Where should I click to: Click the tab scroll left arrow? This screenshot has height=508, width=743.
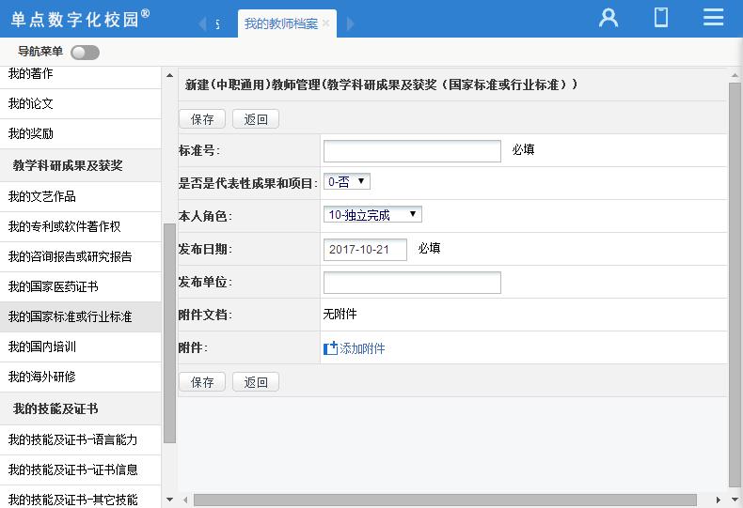(x=203, y=23)
